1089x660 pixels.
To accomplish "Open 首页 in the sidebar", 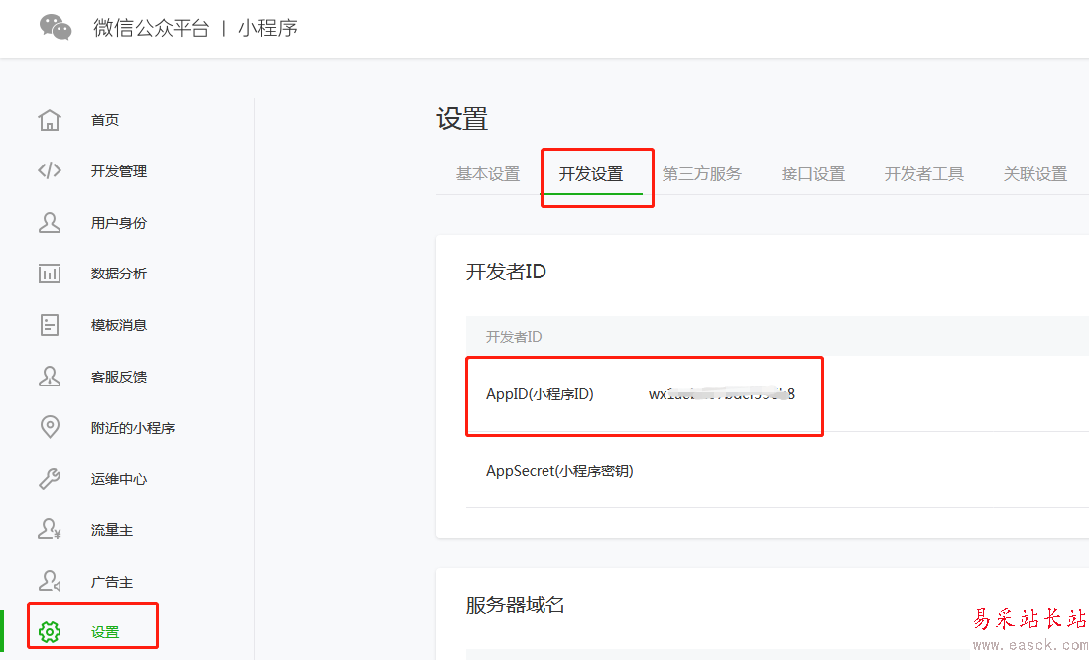I will (105, 120).
